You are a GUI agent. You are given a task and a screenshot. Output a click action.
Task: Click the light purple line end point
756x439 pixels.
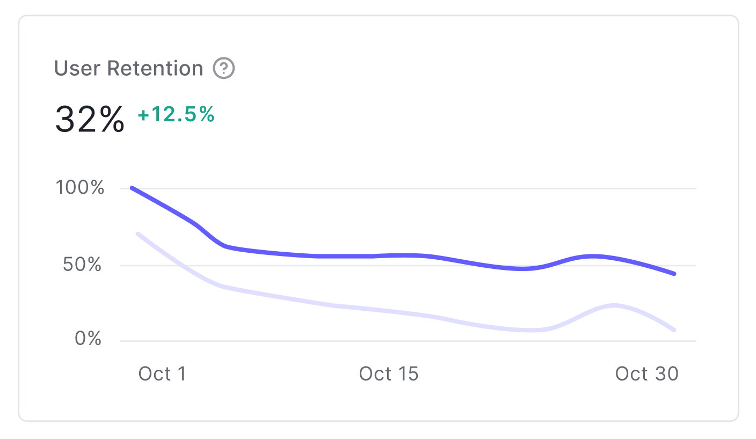click(674, 330)
